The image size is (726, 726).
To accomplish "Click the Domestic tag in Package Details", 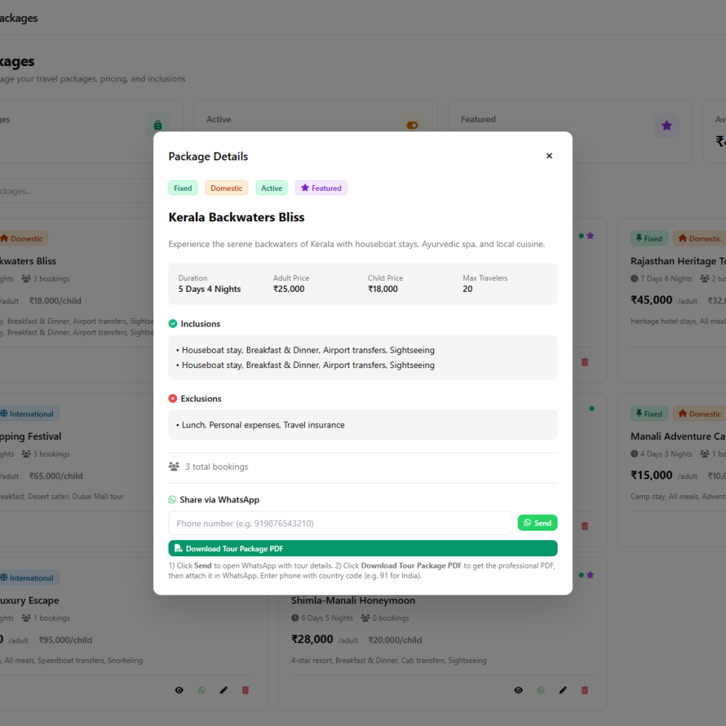I will [227, 188].
